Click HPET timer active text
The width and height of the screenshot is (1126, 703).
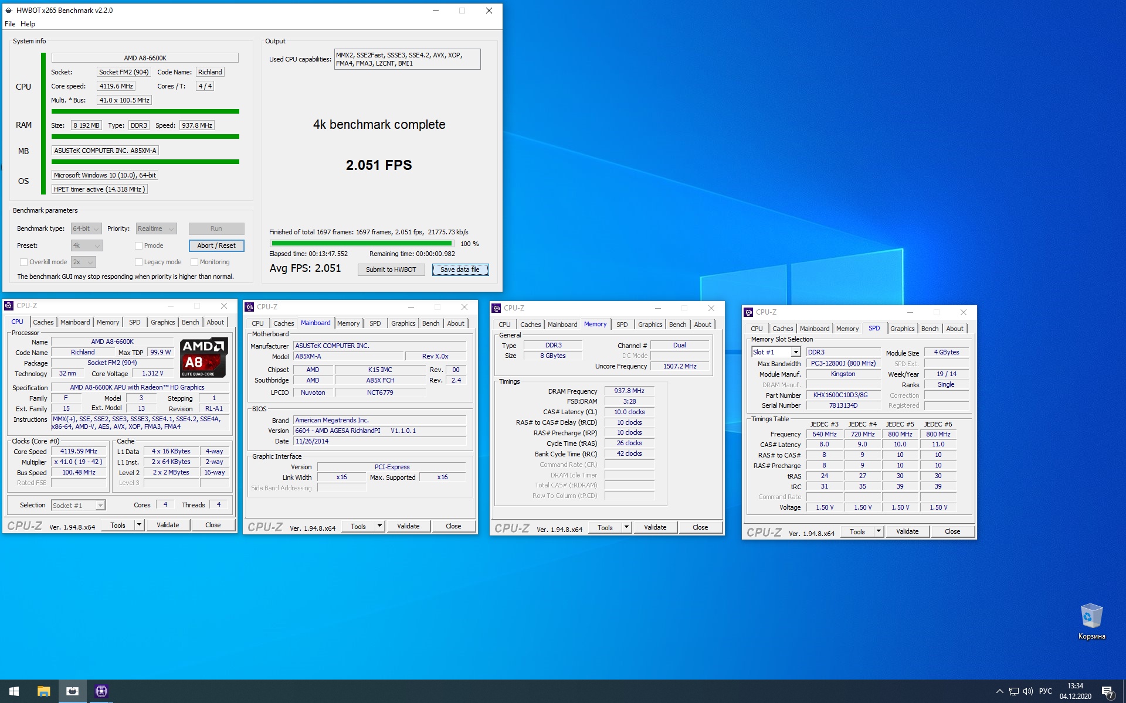click(x=100, y=189)
